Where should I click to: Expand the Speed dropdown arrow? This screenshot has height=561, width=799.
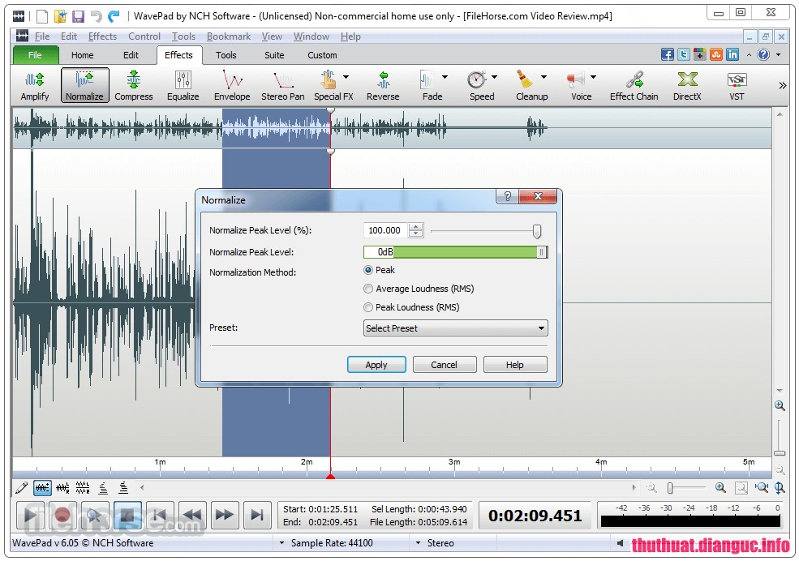[x=494, y=77]
